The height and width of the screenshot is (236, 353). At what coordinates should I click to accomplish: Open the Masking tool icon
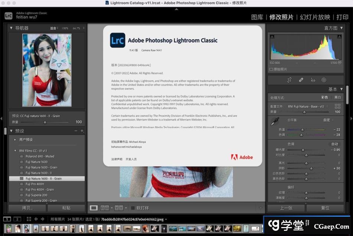point(324,80)
